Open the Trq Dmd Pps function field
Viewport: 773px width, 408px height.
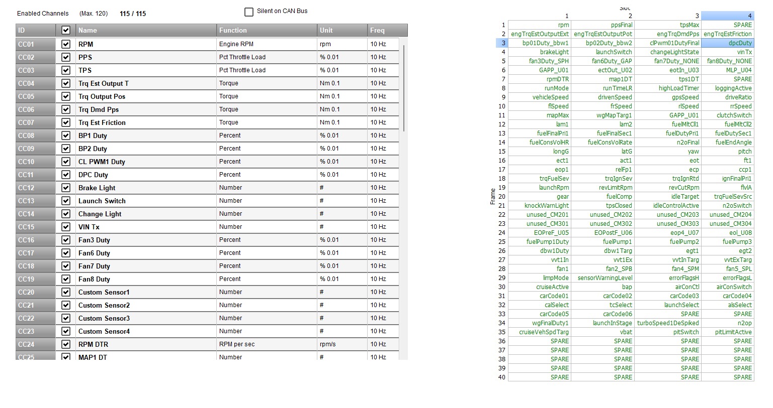[267, 109]
